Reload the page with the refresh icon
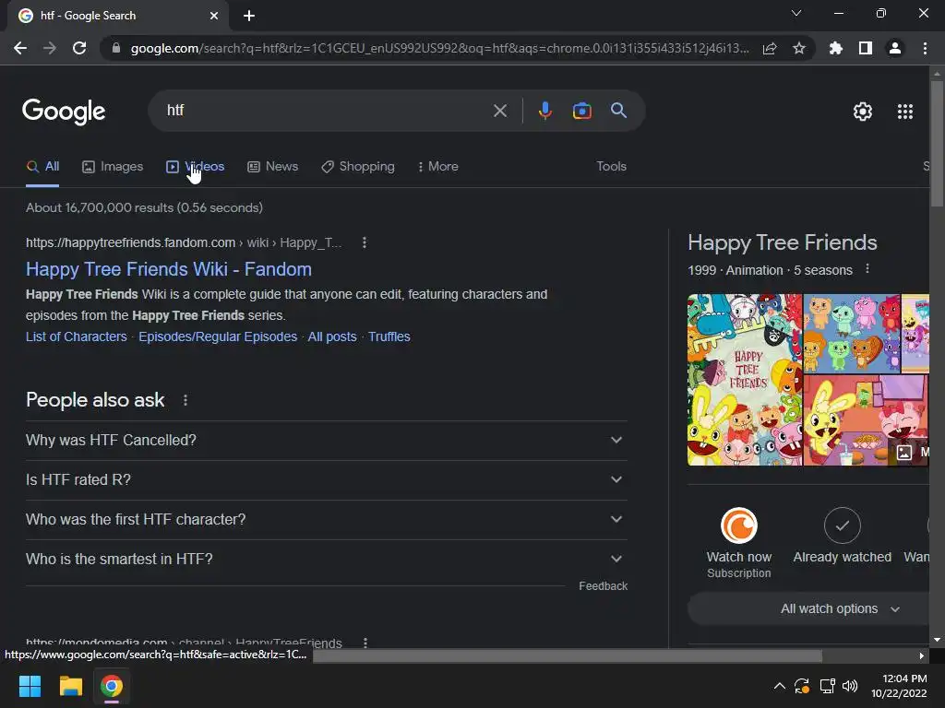This screenshot has width=945, height=708. tap(79, 48)
